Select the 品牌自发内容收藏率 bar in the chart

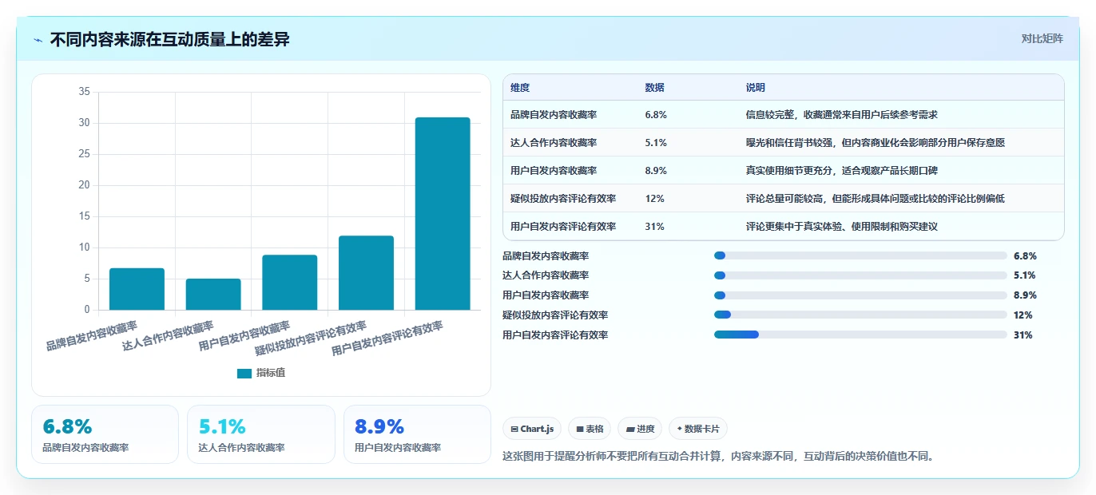pos(137,289)
